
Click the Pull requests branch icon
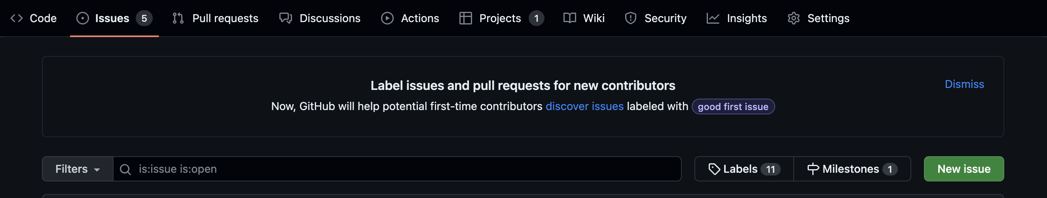tap(178, 18)
